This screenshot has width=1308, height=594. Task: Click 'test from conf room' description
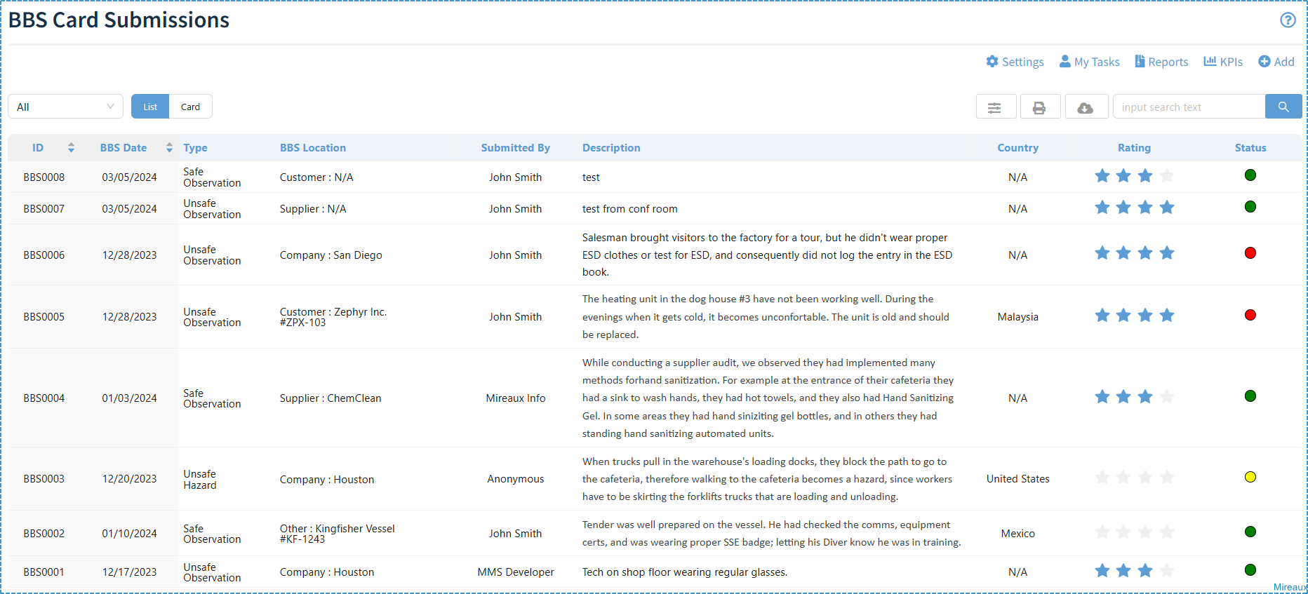click(630, 209)
